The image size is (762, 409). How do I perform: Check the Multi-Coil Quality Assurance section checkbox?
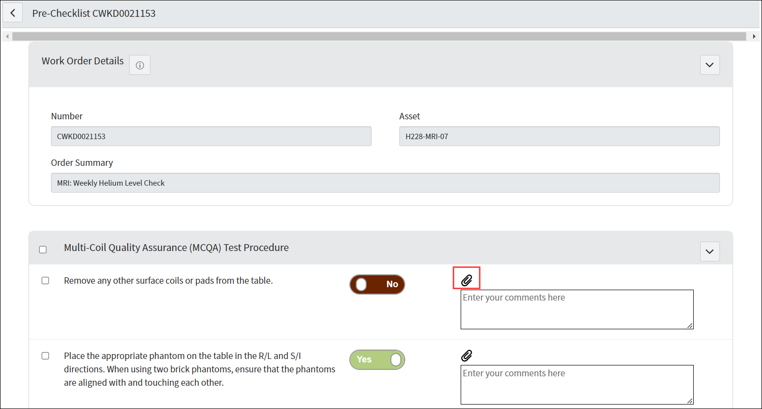43,250
